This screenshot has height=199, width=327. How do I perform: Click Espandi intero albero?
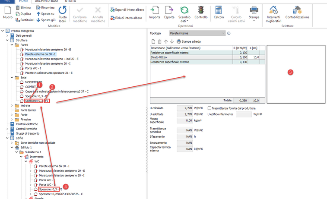click(x=127, y=9)
